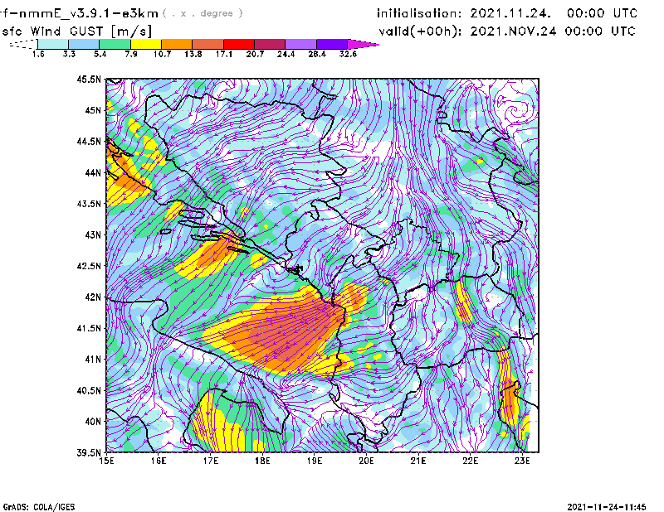Click the '20.7' legend value
The width and height of the screenshot is (664, 512).
255,54
